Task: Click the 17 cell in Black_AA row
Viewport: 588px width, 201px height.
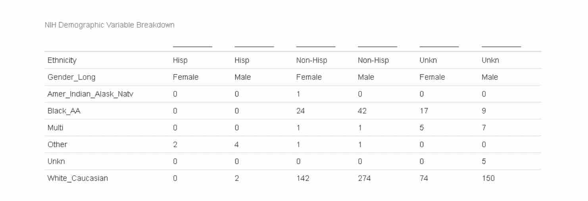Action: coord(424,111)
